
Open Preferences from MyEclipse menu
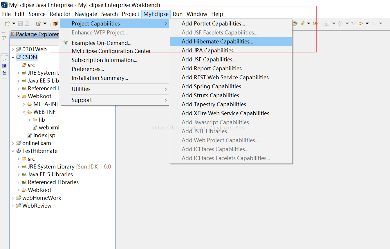point(114,69)
